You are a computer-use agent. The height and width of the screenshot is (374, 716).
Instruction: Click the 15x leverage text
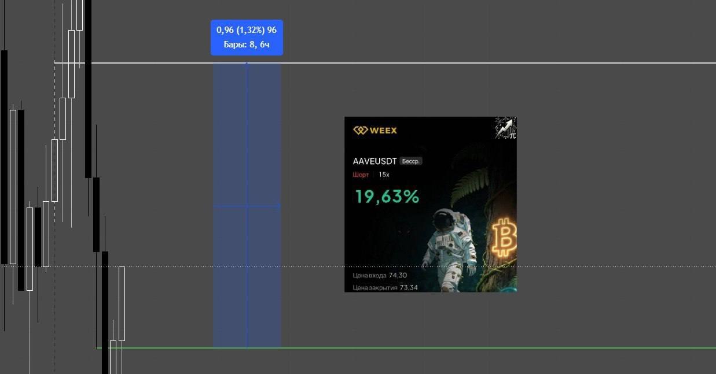[x=384, y=175]
